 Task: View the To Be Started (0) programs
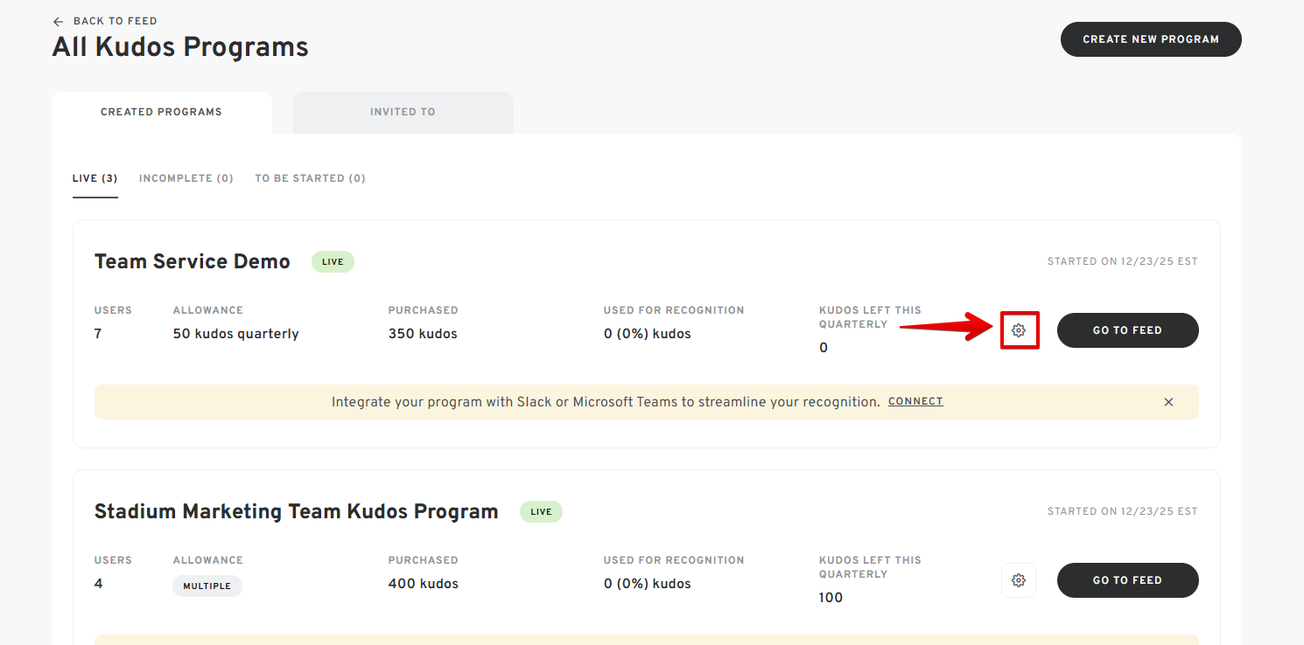[x=310, y=178]
